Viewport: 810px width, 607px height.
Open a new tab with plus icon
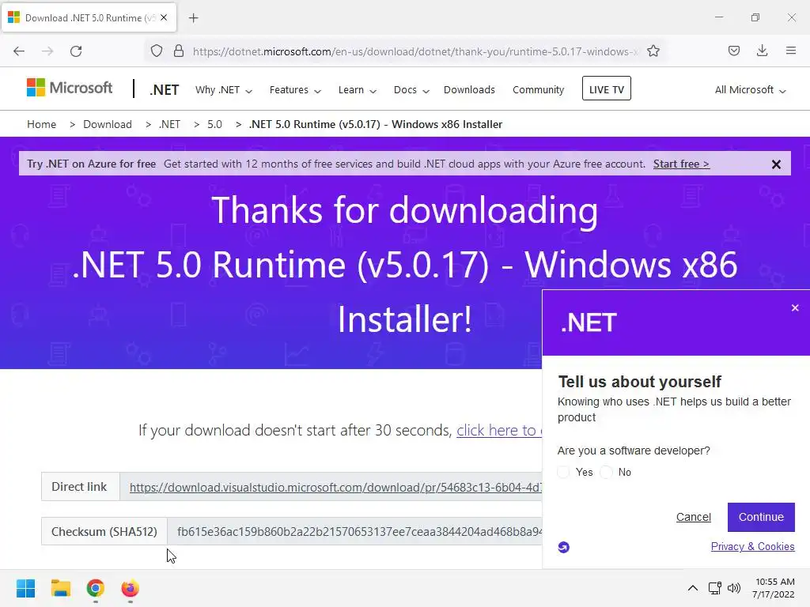[193, 18]
